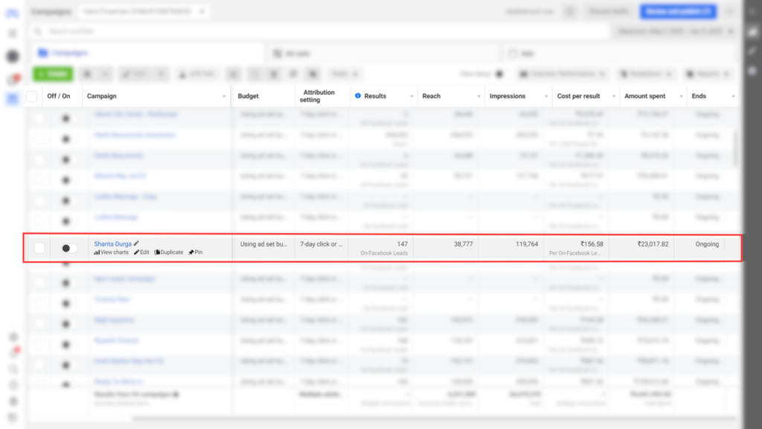Sort by the Amount spent column header

click(x=646, y=96)
